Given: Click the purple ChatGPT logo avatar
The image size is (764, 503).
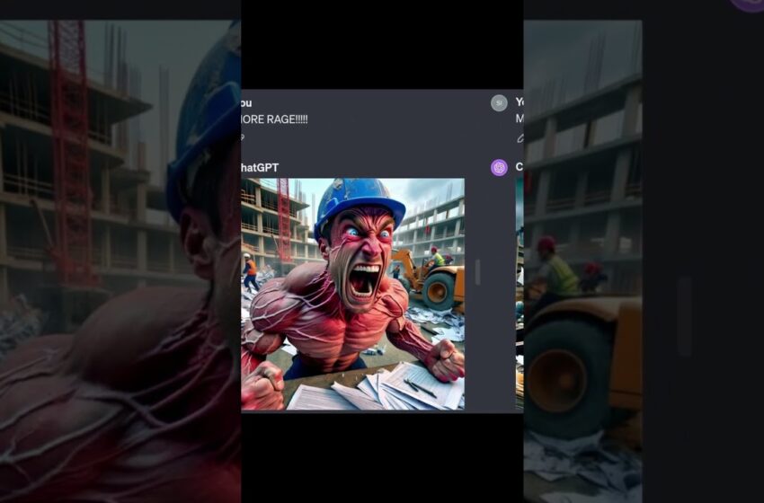Looking at the screenshot, I should [x=499, y=167].
